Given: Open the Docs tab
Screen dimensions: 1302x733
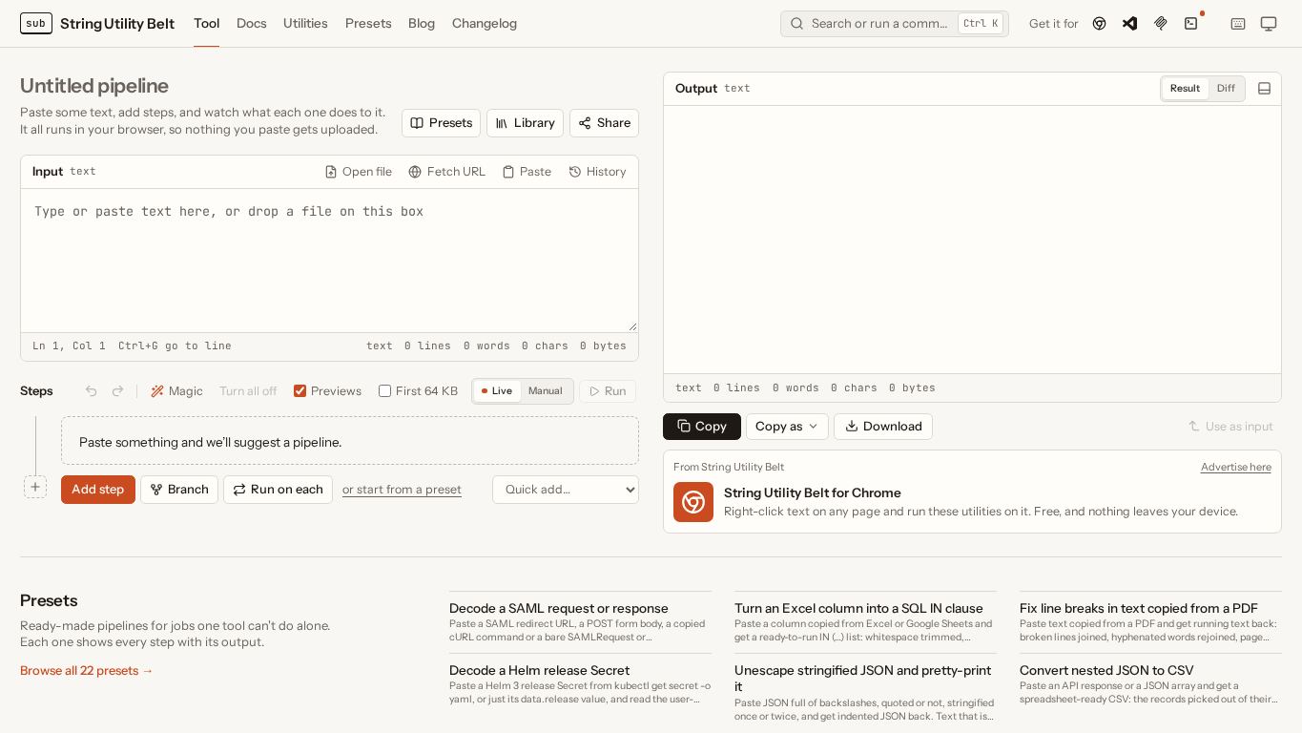Looking at the screenshot, I should pos(252,24).
